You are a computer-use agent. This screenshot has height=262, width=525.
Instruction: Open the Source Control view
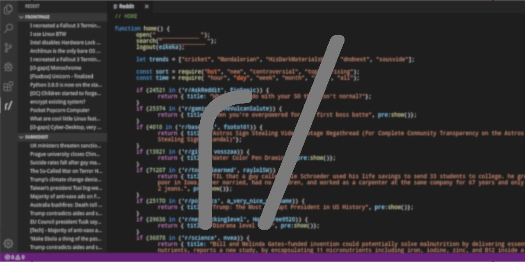point(8,47)
